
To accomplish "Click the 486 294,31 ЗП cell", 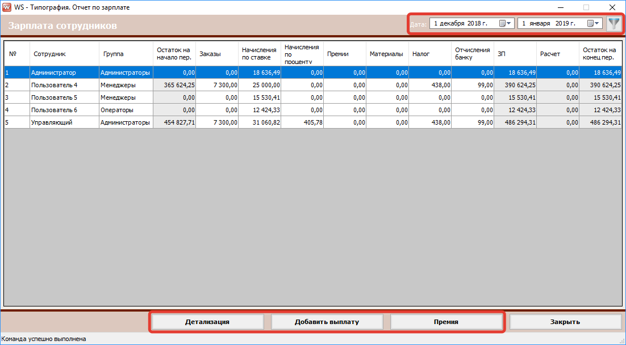I will click(x=515, y=122).
